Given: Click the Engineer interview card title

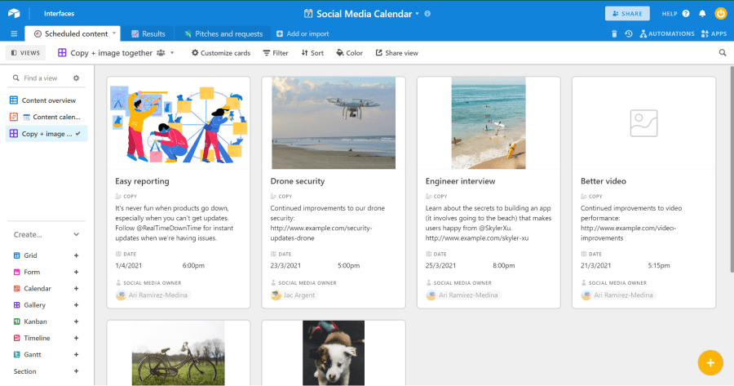Looking at the screenshot, I should pos(460,181).
